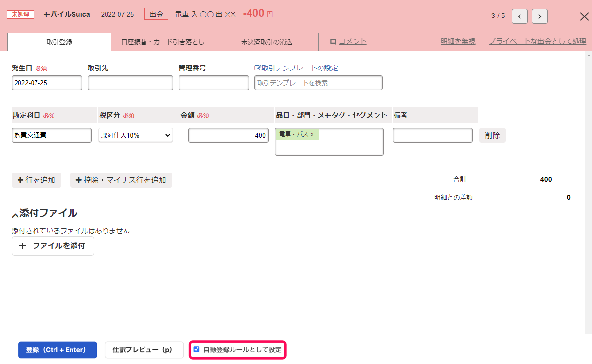Switch to 取引登録 tab
This screenshot has height=364, width=592.
(59, 42)
